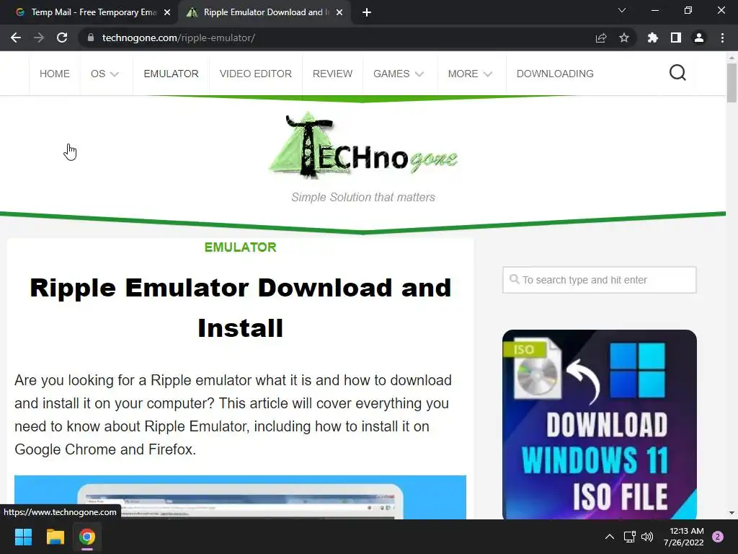Open the EMULATOR menu item
Viewport: 738px width, 554px height.
click(x=172, y=74)
